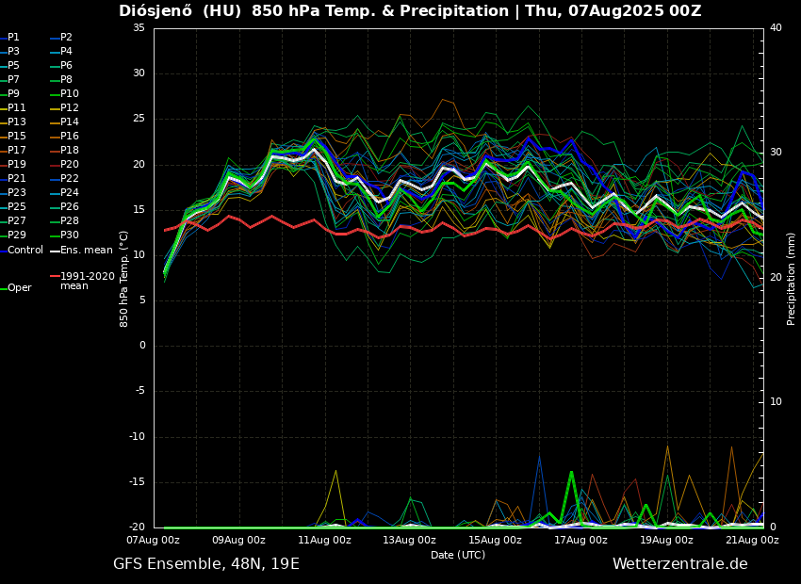Click the GFS Ensemble, 48N, 19E caption
Viewport: 801px width, 584px height.
[206, 564]
